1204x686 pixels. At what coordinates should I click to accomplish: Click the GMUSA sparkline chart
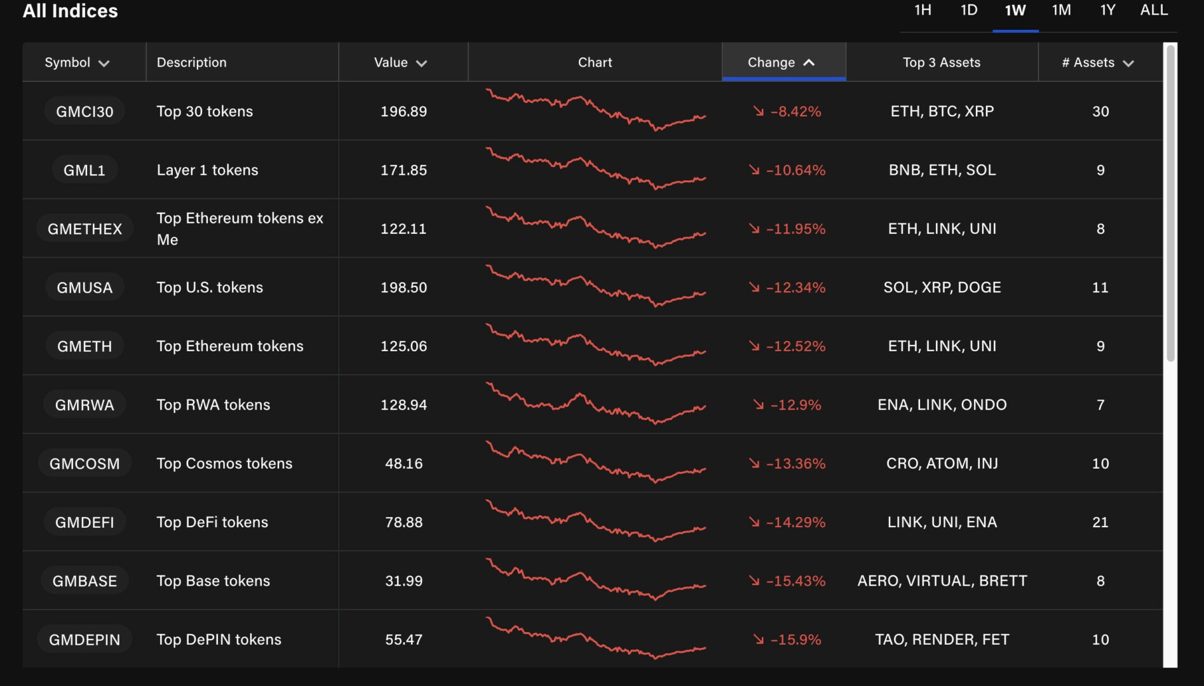point(595,287)
